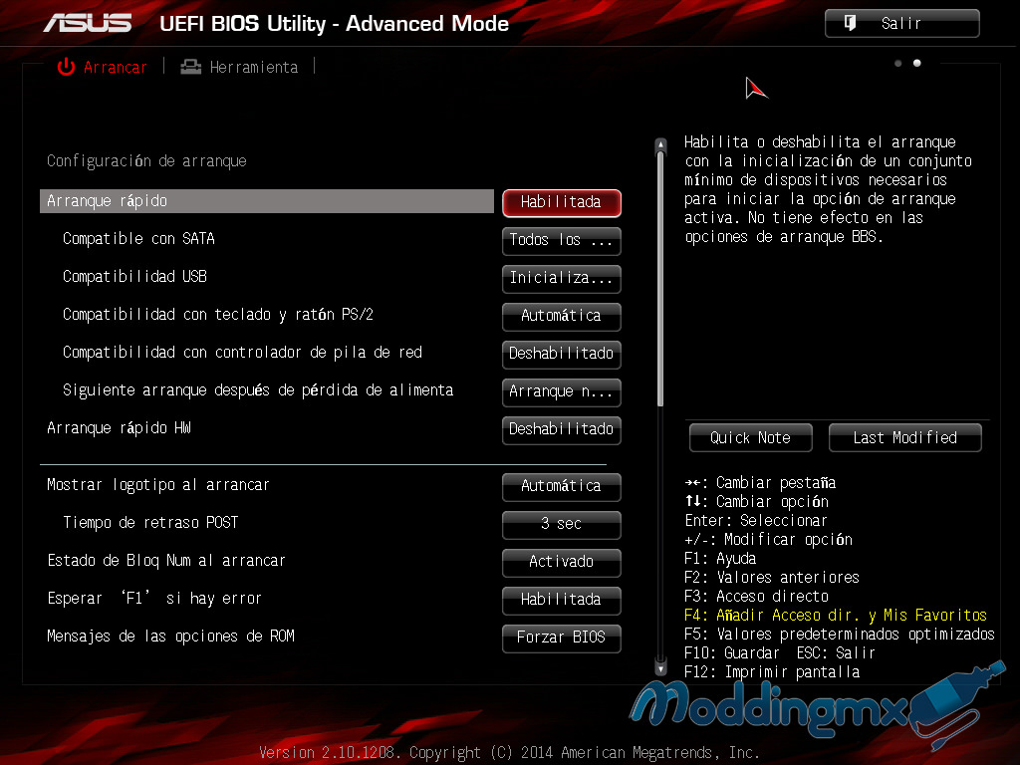Click F12 Imprimir pantalla hint

click(772, 671)
